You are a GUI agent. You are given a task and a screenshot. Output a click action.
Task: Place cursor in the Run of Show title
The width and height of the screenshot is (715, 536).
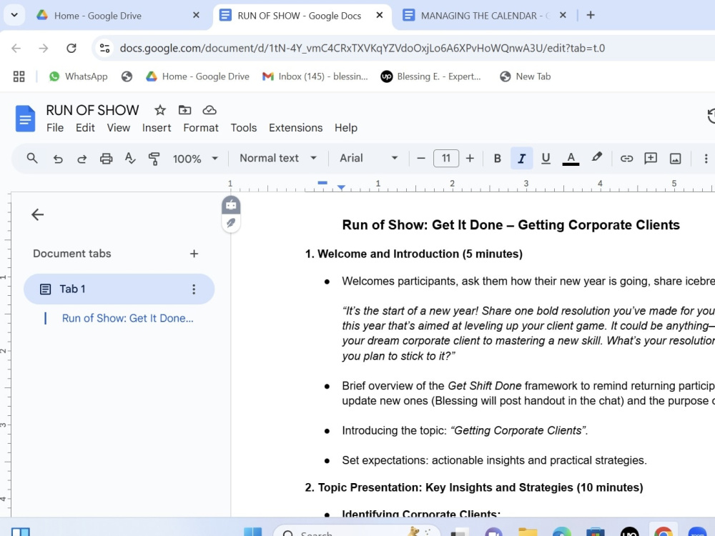point(511,224)
